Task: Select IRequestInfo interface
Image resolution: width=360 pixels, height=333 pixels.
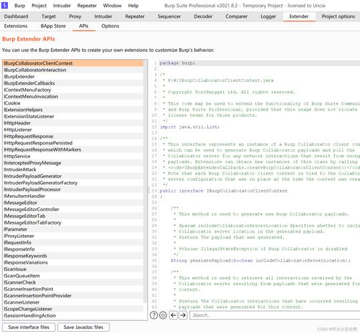Action: pos(73,242)
